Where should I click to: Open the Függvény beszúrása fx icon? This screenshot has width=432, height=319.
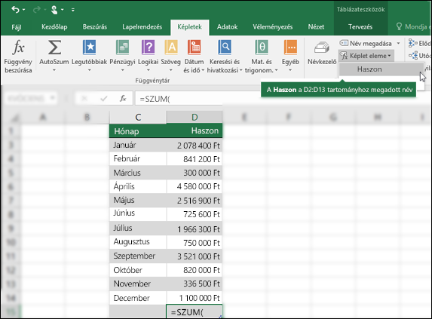(18, 48)
